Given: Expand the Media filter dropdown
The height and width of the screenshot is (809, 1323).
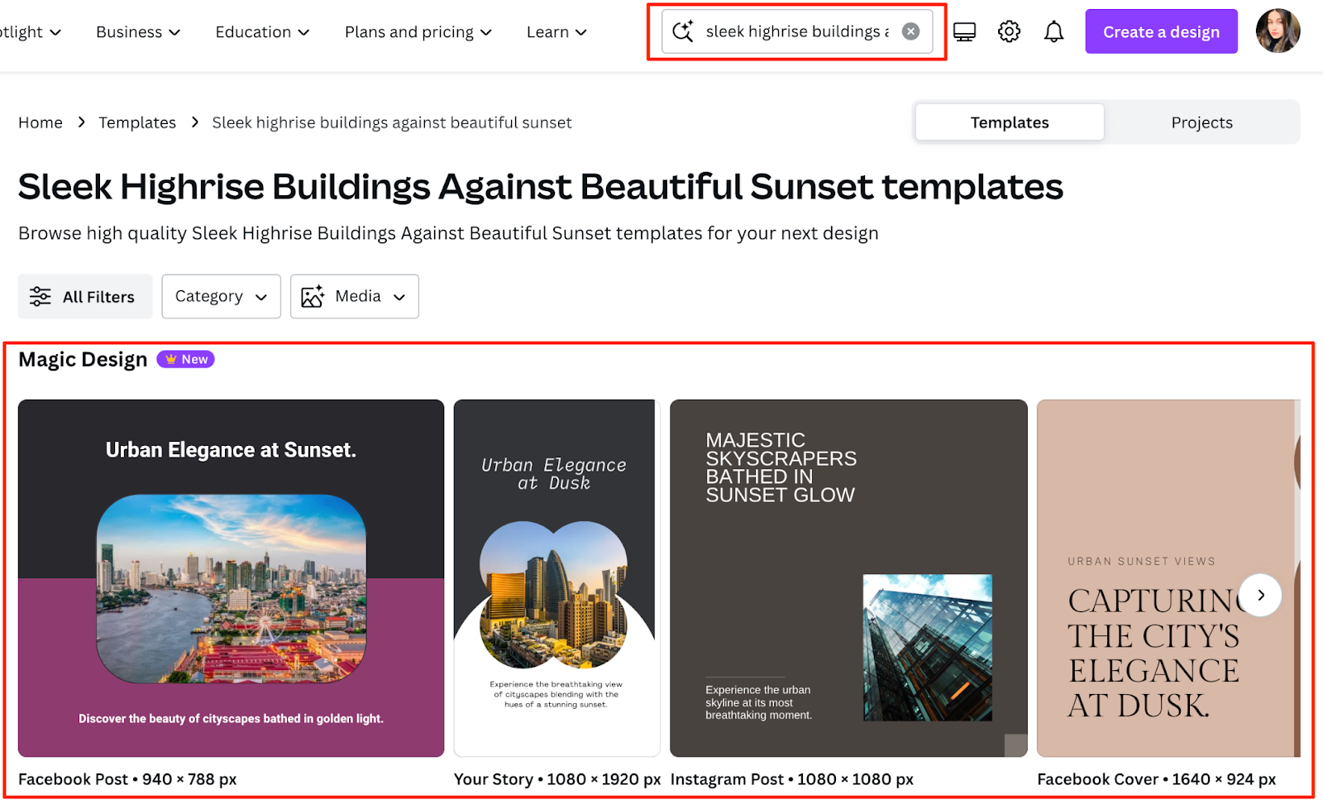Looking at the screenshot, I should coord(354,296).
